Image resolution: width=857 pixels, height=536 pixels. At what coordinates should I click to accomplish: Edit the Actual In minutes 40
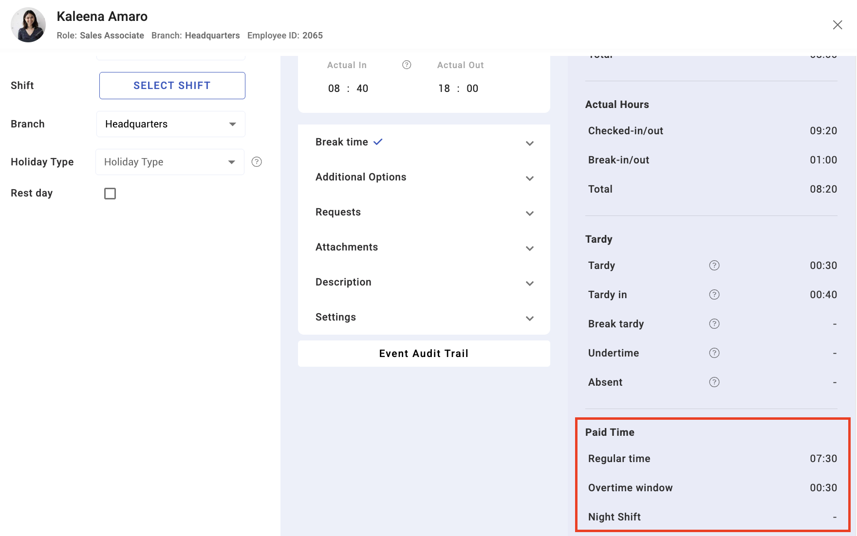tap(362, 89)
